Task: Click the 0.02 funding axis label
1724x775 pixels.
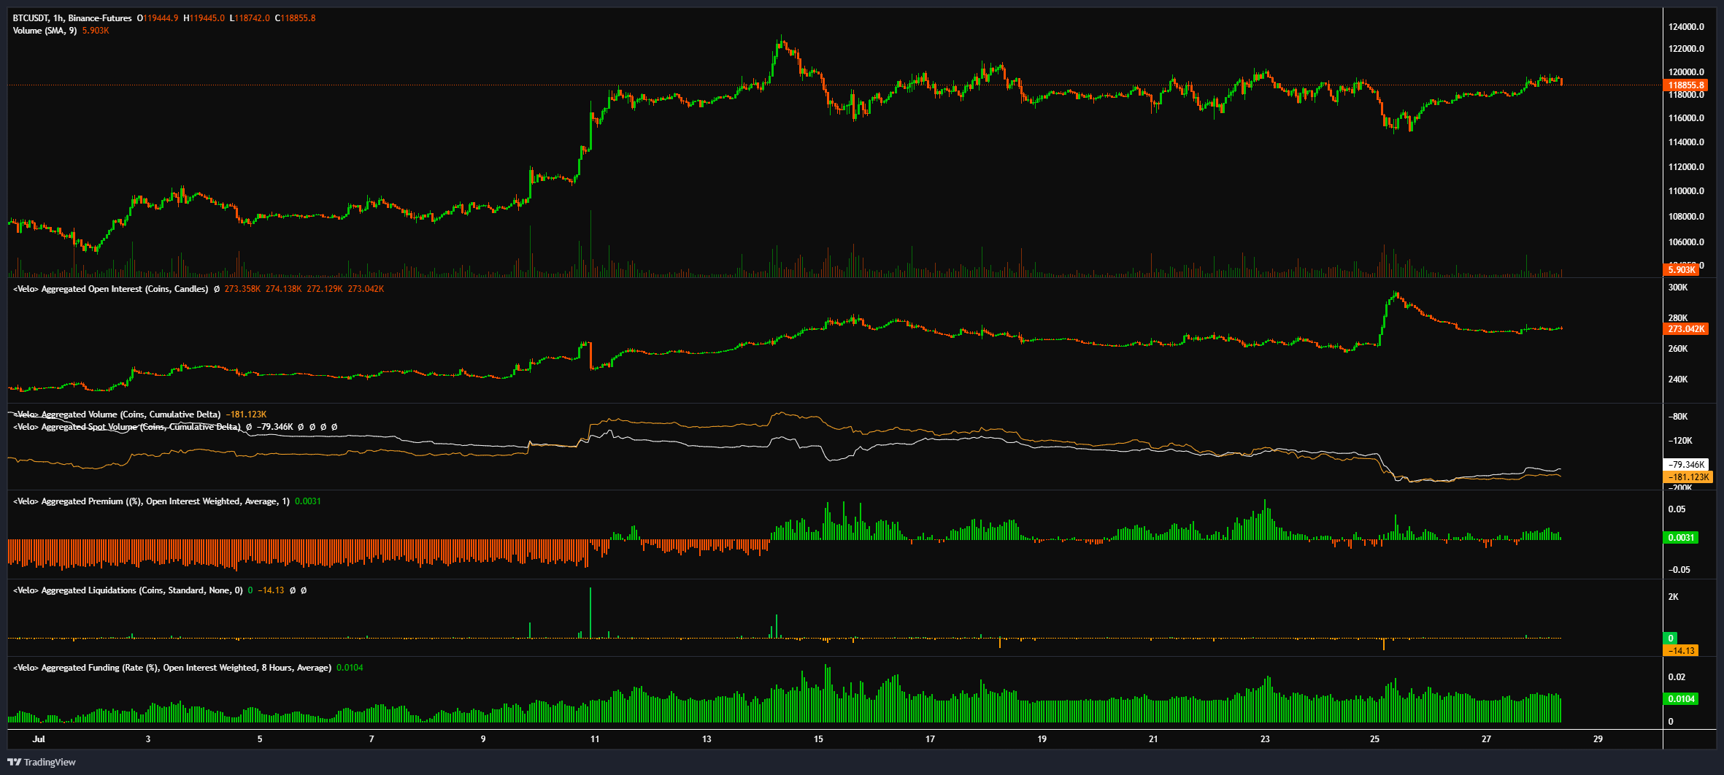Action: pyautogui.click(x=1677, y=677)
